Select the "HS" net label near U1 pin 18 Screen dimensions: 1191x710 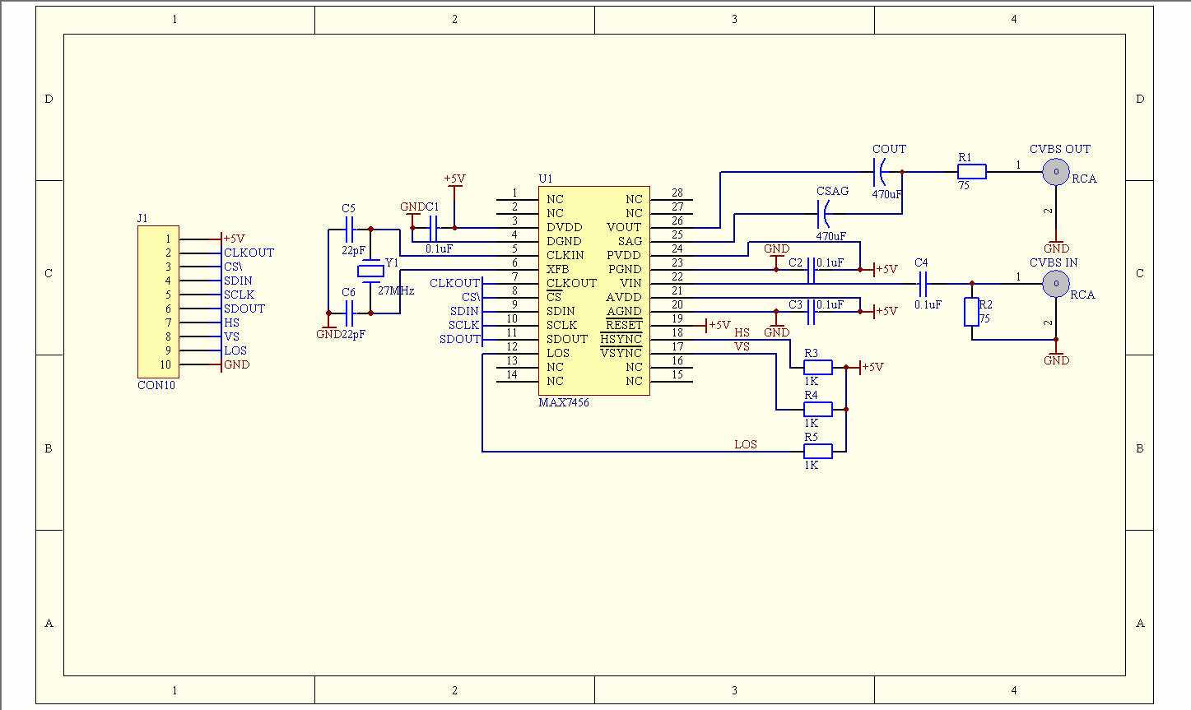click(x=742, y=332)
